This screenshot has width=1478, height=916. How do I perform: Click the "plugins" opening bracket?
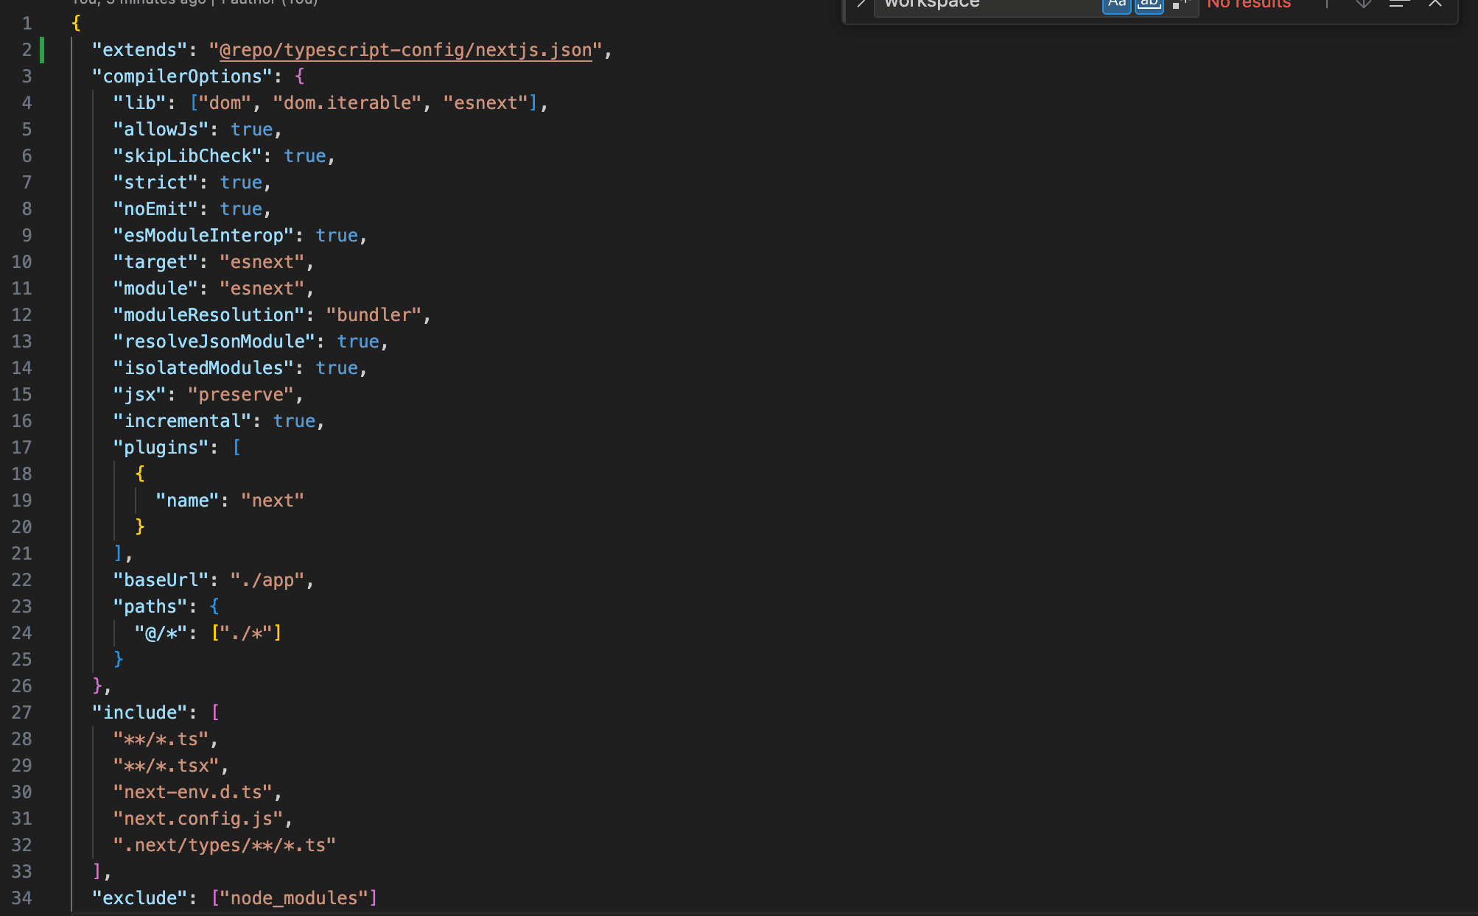click(237, 448)
